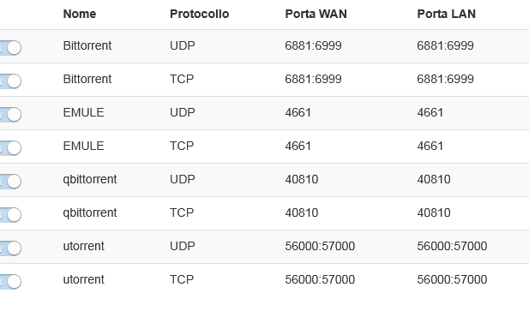This screenshot has width=529, height=323.
Task: Switch off the utorrent UDP rule
Action: pos(10,248)
